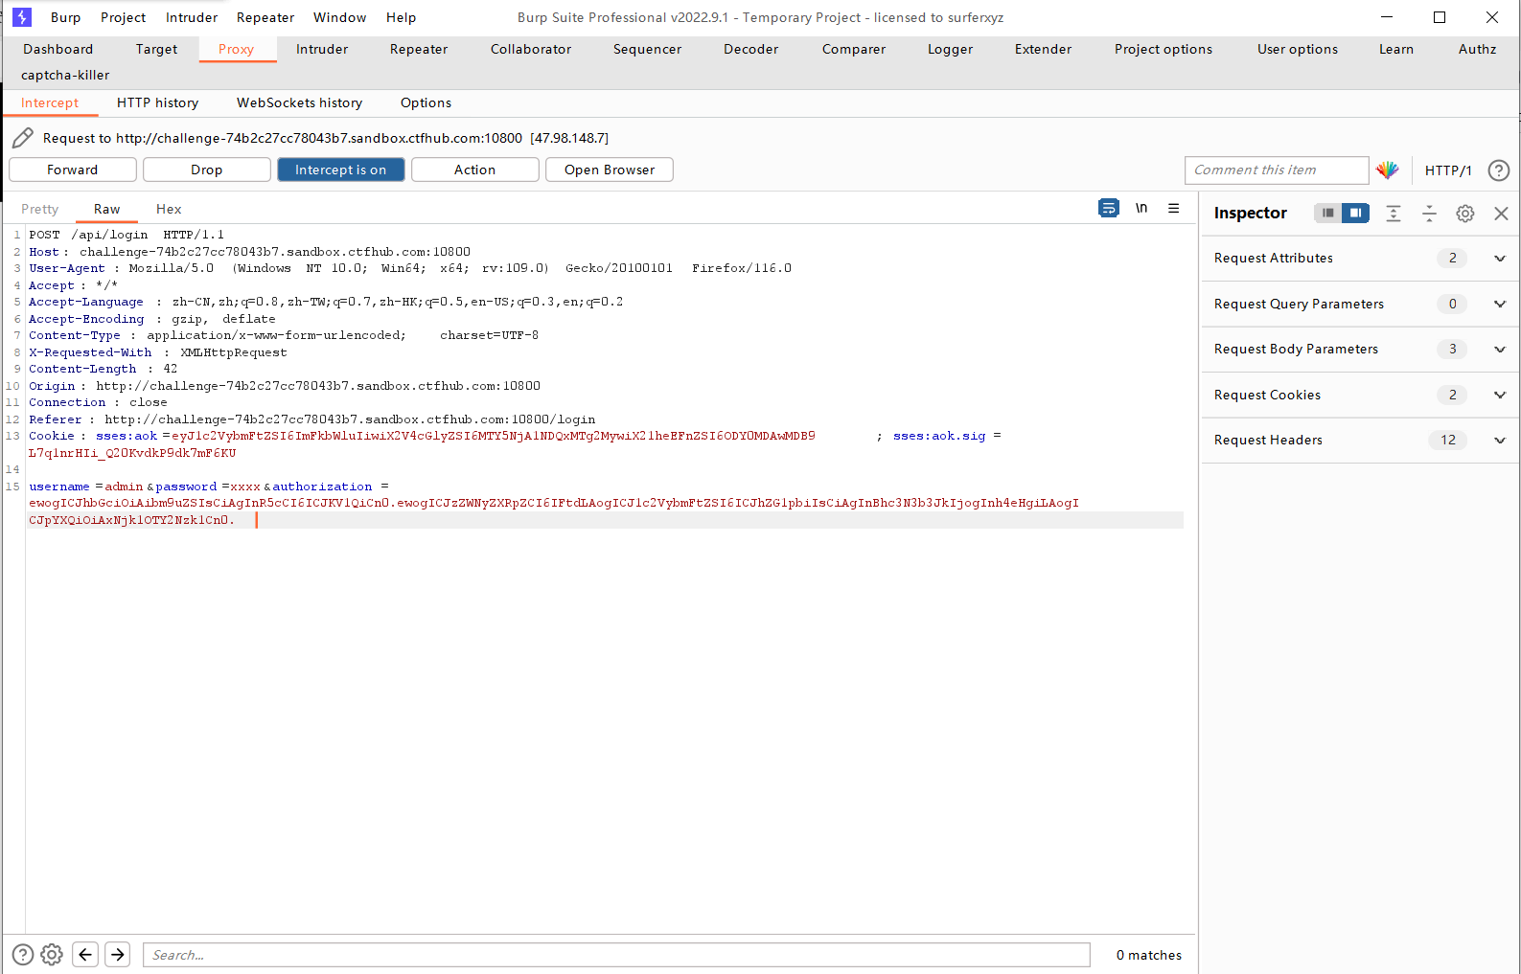
Task: Switch to the Dashboard tab
Action: click(58, 49)
